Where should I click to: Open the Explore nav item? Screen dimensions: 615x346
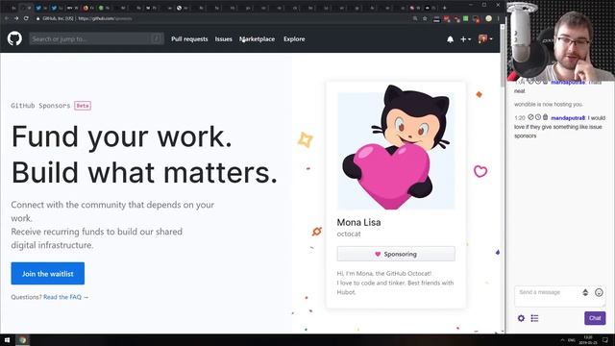coord(294,38)
